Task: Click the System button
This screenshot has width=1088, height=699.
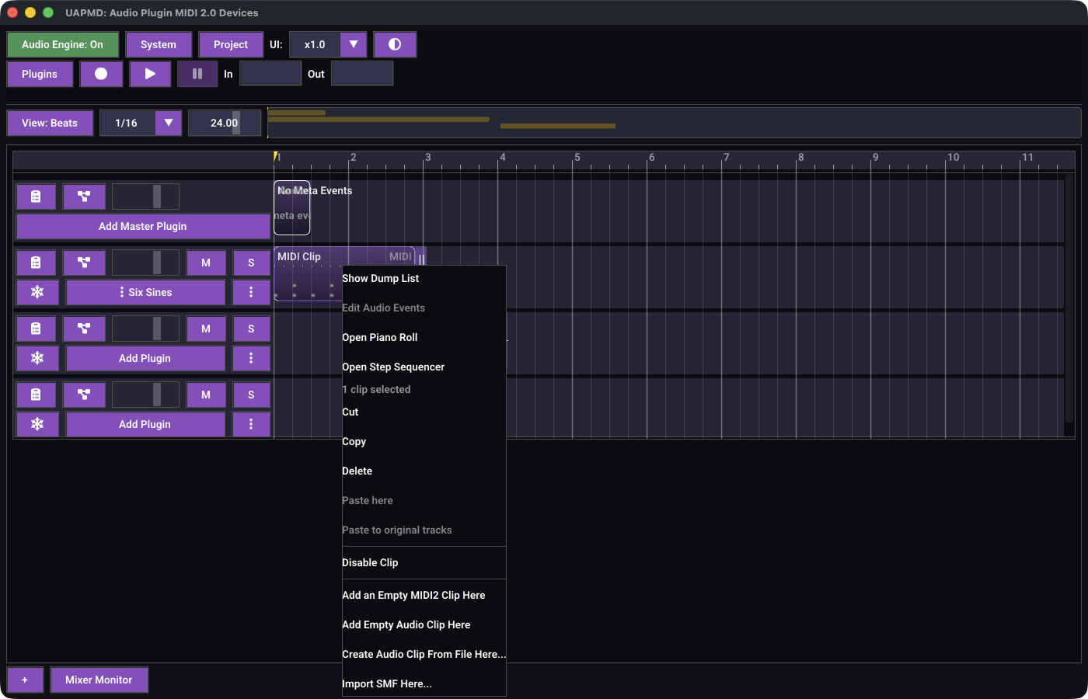Action: [x=159, y=44]
